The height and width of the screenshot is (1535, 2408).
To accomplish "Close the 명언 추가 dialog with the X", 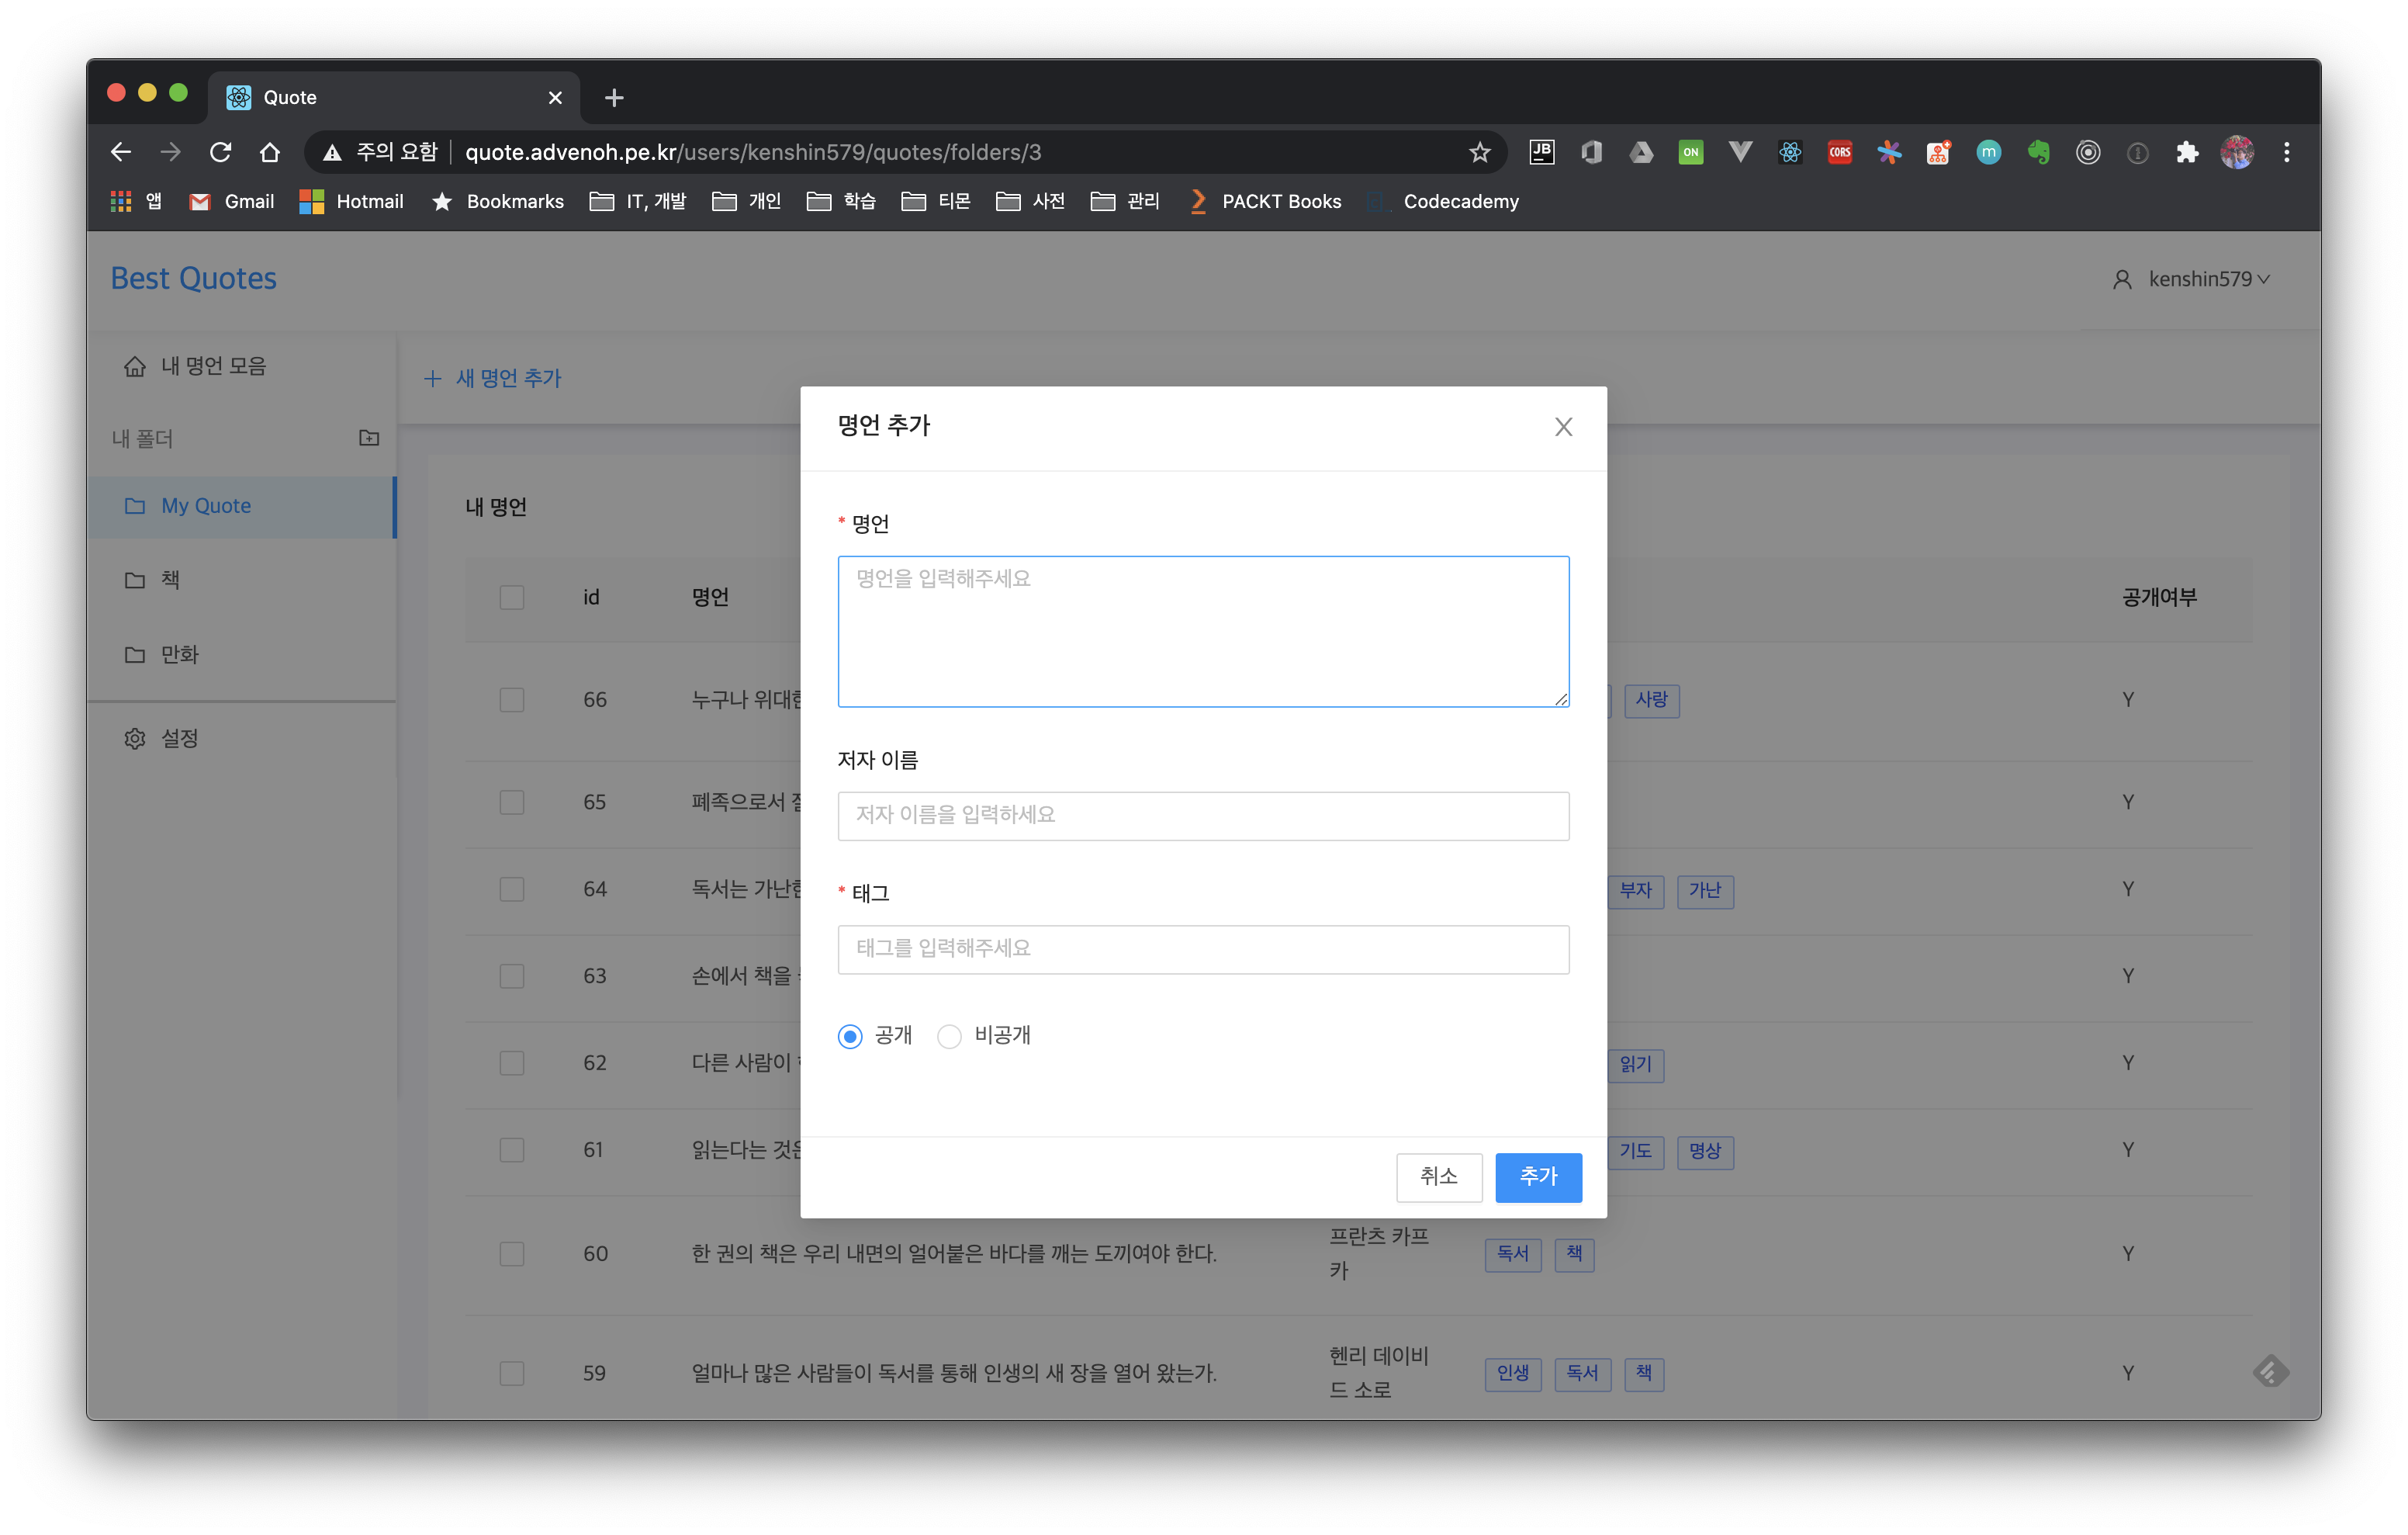I will click(1563, 428).
